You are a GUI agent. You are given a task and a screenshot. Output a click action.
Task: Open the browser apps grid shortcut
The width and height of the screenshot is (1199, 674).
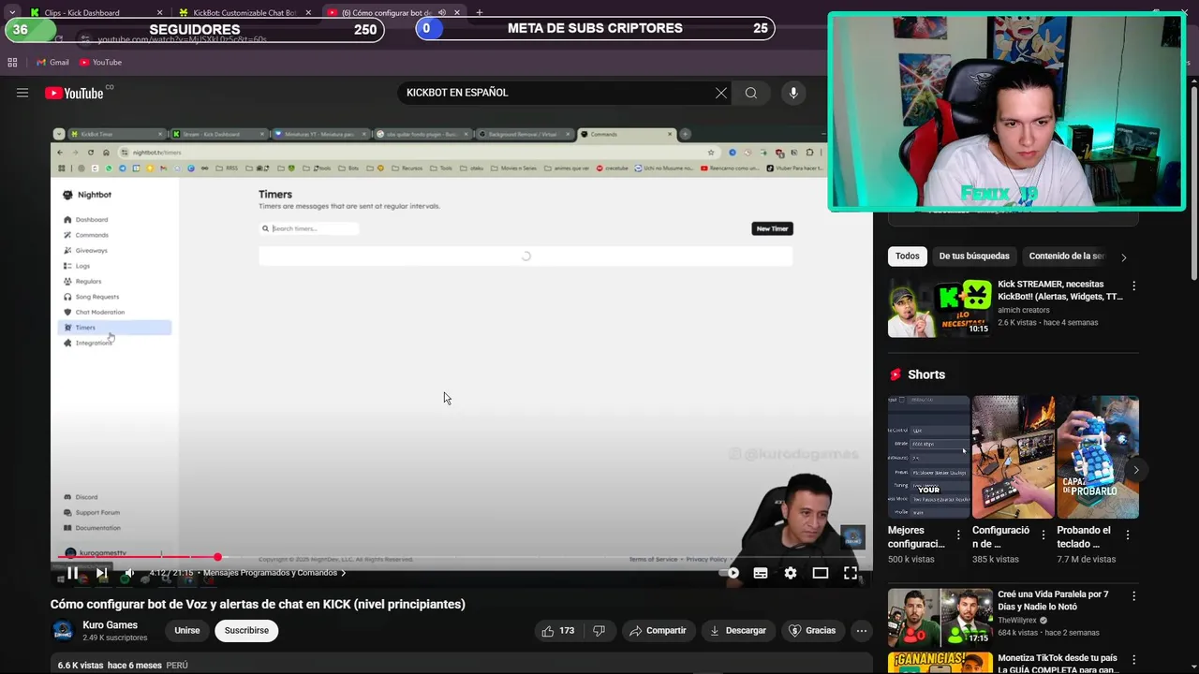[12, 63]
